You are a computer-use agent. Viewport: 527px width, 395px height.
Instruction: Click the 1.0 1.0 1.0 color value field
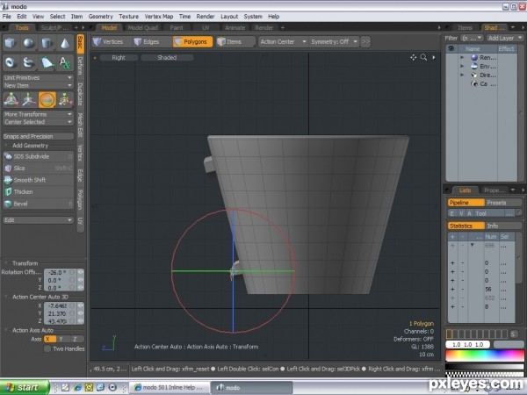click(467, 345)
